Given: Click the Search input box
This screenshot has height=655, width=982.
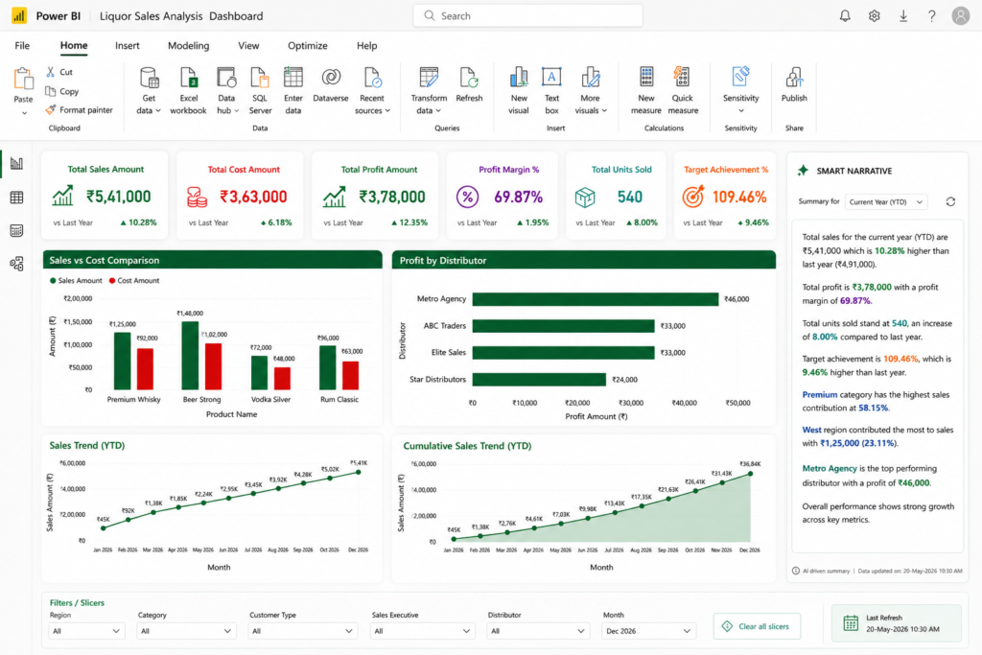Looking at the screenshot, I should 528,15.
